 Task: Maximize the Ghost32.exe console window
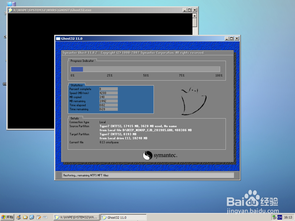189,10
